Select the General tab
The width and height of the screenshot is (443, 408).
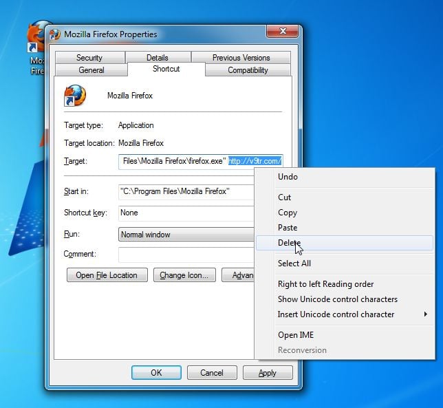click(91, 70)
